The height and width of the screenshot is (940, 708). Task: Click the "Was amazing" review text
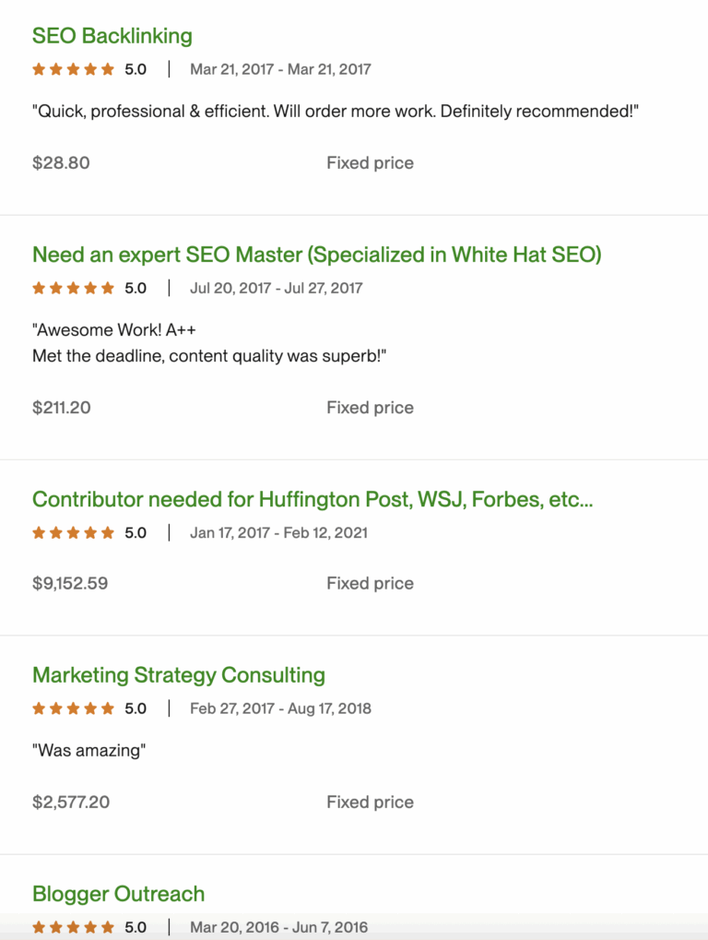point(89,750)
